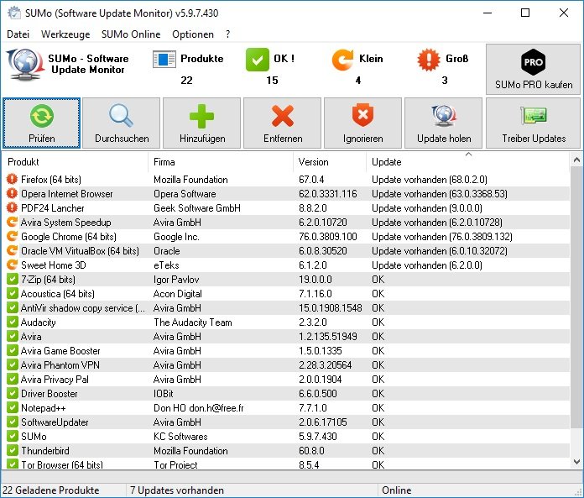Open the ? help menu

coord(228,34)
